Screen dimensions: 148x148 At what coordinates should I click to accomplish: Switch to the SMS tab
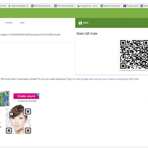pos(22,23)
